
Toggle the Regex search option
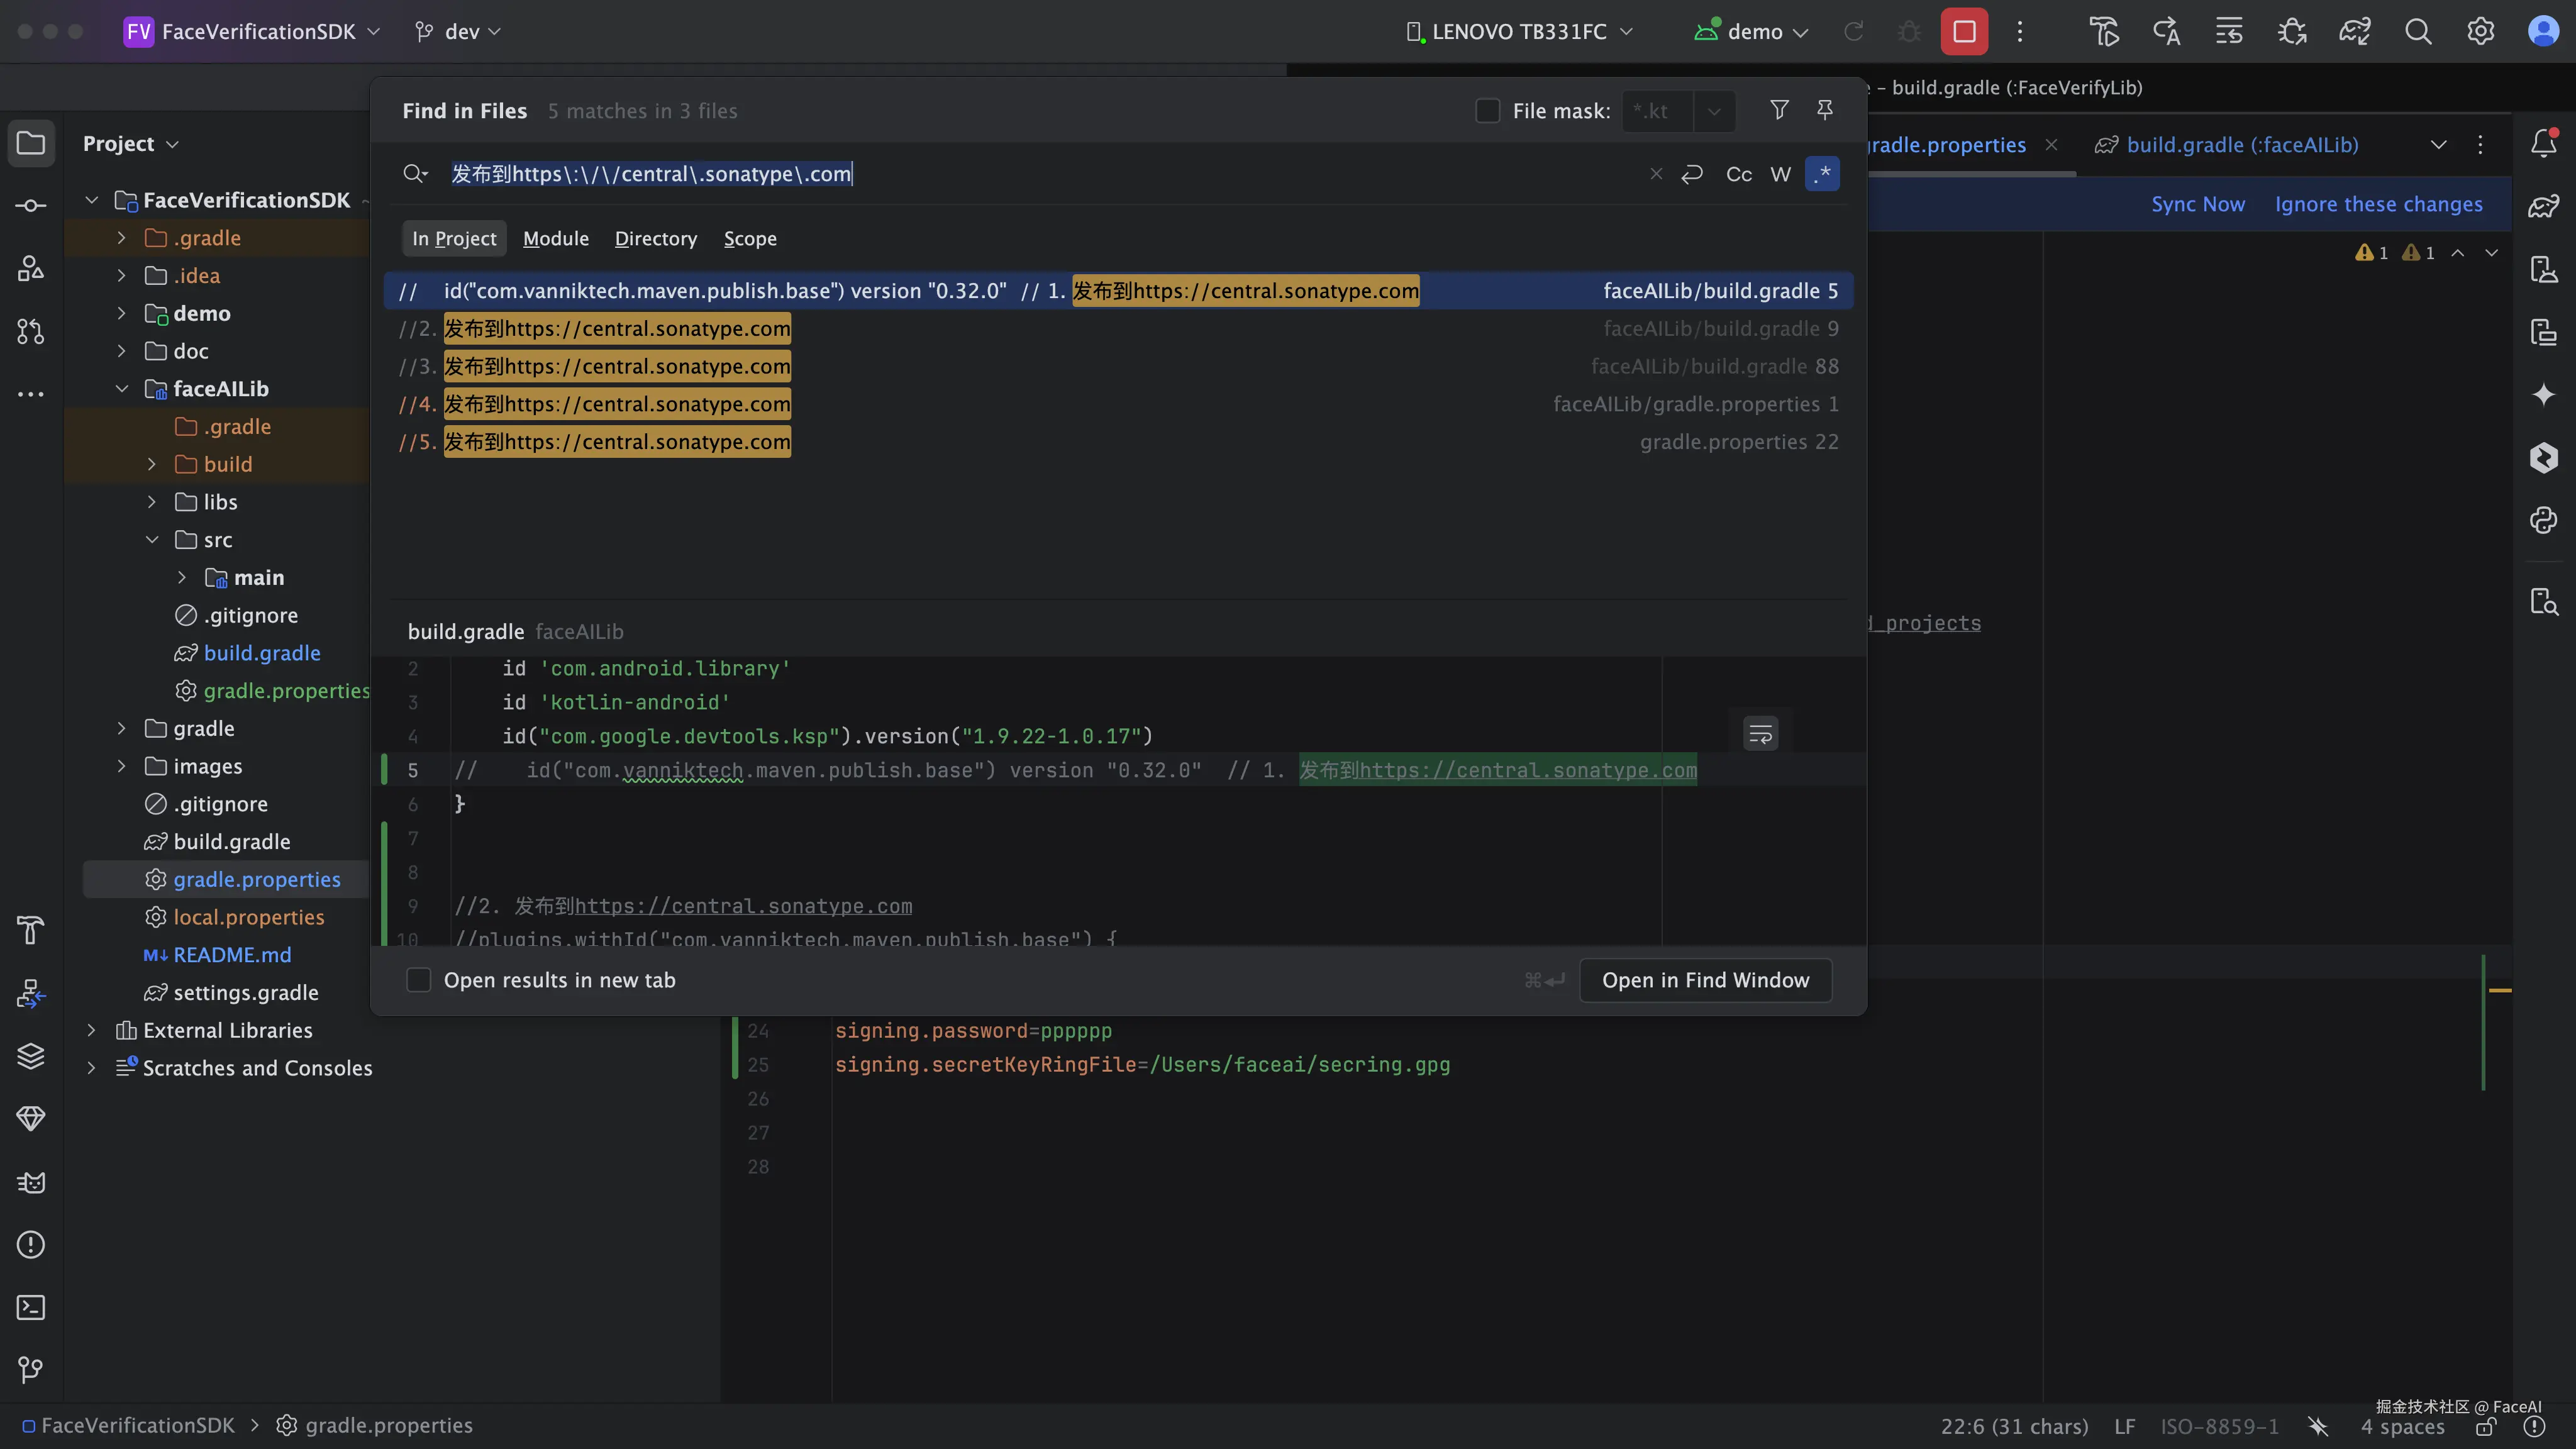click(x=1822, y=174)
